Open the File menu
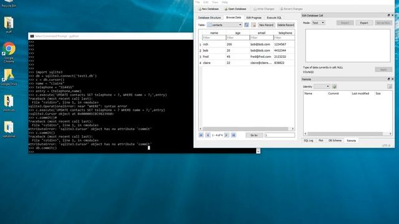Image resolution: width=399 pixels, height=224 pixels. pos(198,2)
